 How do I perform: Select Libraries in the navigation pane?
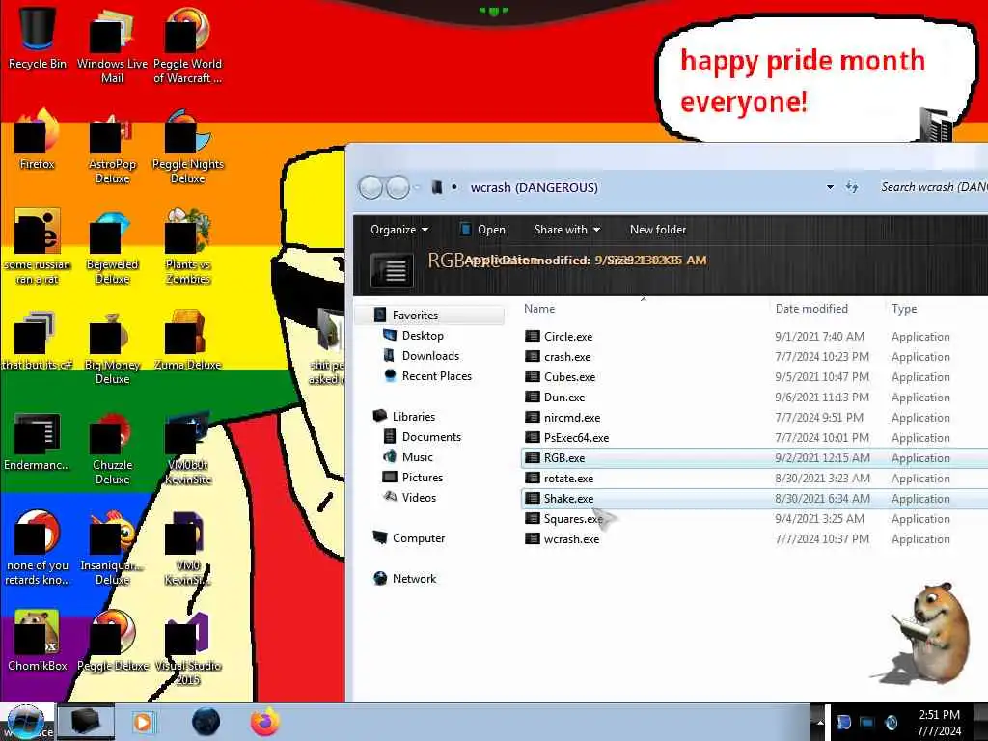[413, 417]
